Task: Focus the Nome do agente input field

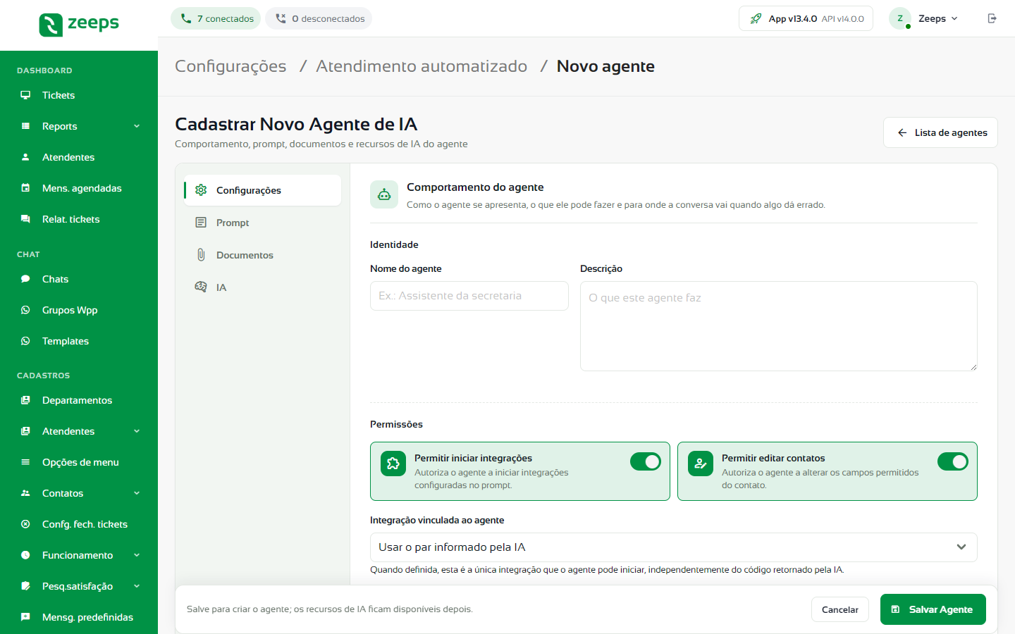Action: coord(469,296)
